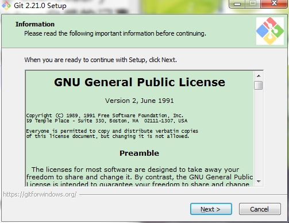This screenshot has height=223, width=289.
Task: Click 'Everyone is permitted to copy' line
Action: tap(112, 131)
